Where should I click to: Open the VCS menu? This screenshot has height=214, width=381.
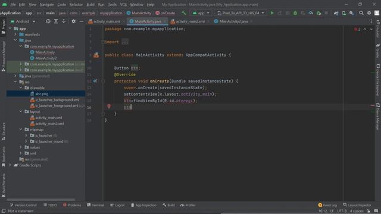click(x=123, y=5)
